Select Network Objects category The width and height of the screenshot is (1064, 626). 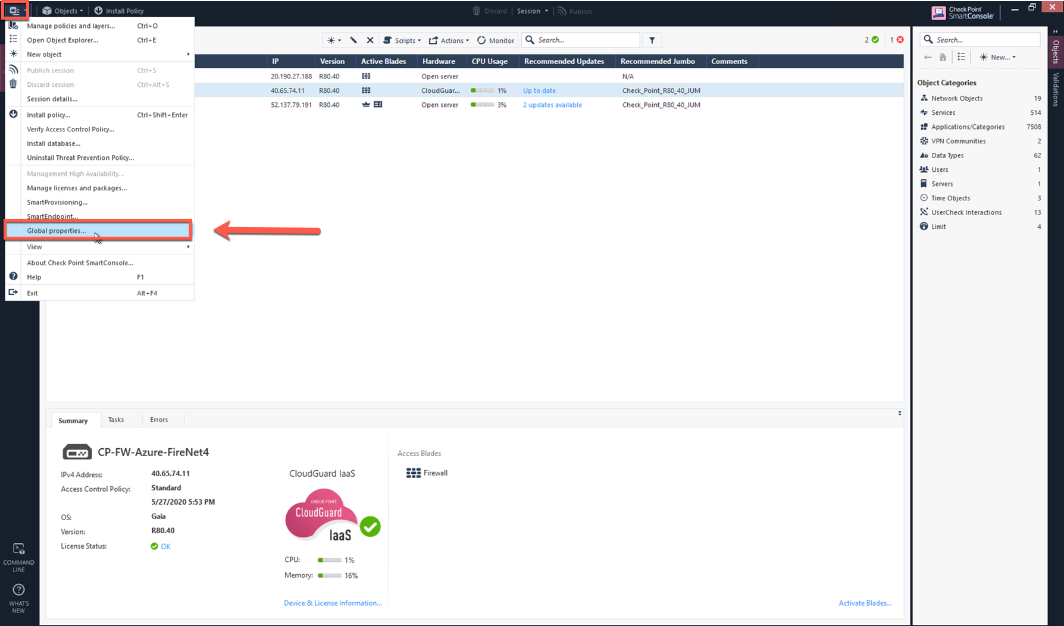[957, 98]
